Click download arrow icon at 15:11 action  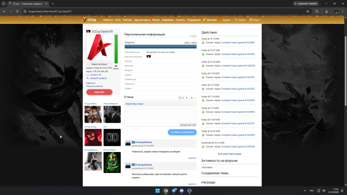click(203, 43)
